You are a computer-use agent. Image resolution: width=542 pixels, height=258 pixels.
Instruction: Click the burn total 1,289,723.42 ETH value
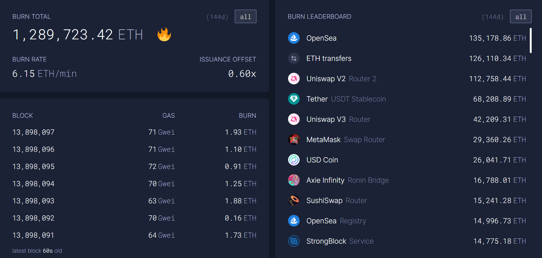coord(78,35)
